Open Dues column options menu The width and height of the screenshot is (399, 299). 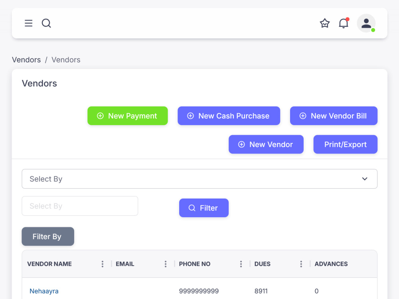tap(301, 264)
